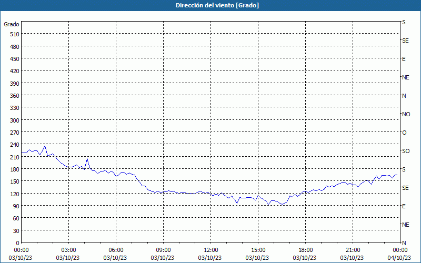Select the 'N' compass label on the 360 gridline
Screen dimensions: 421x263
404,96
